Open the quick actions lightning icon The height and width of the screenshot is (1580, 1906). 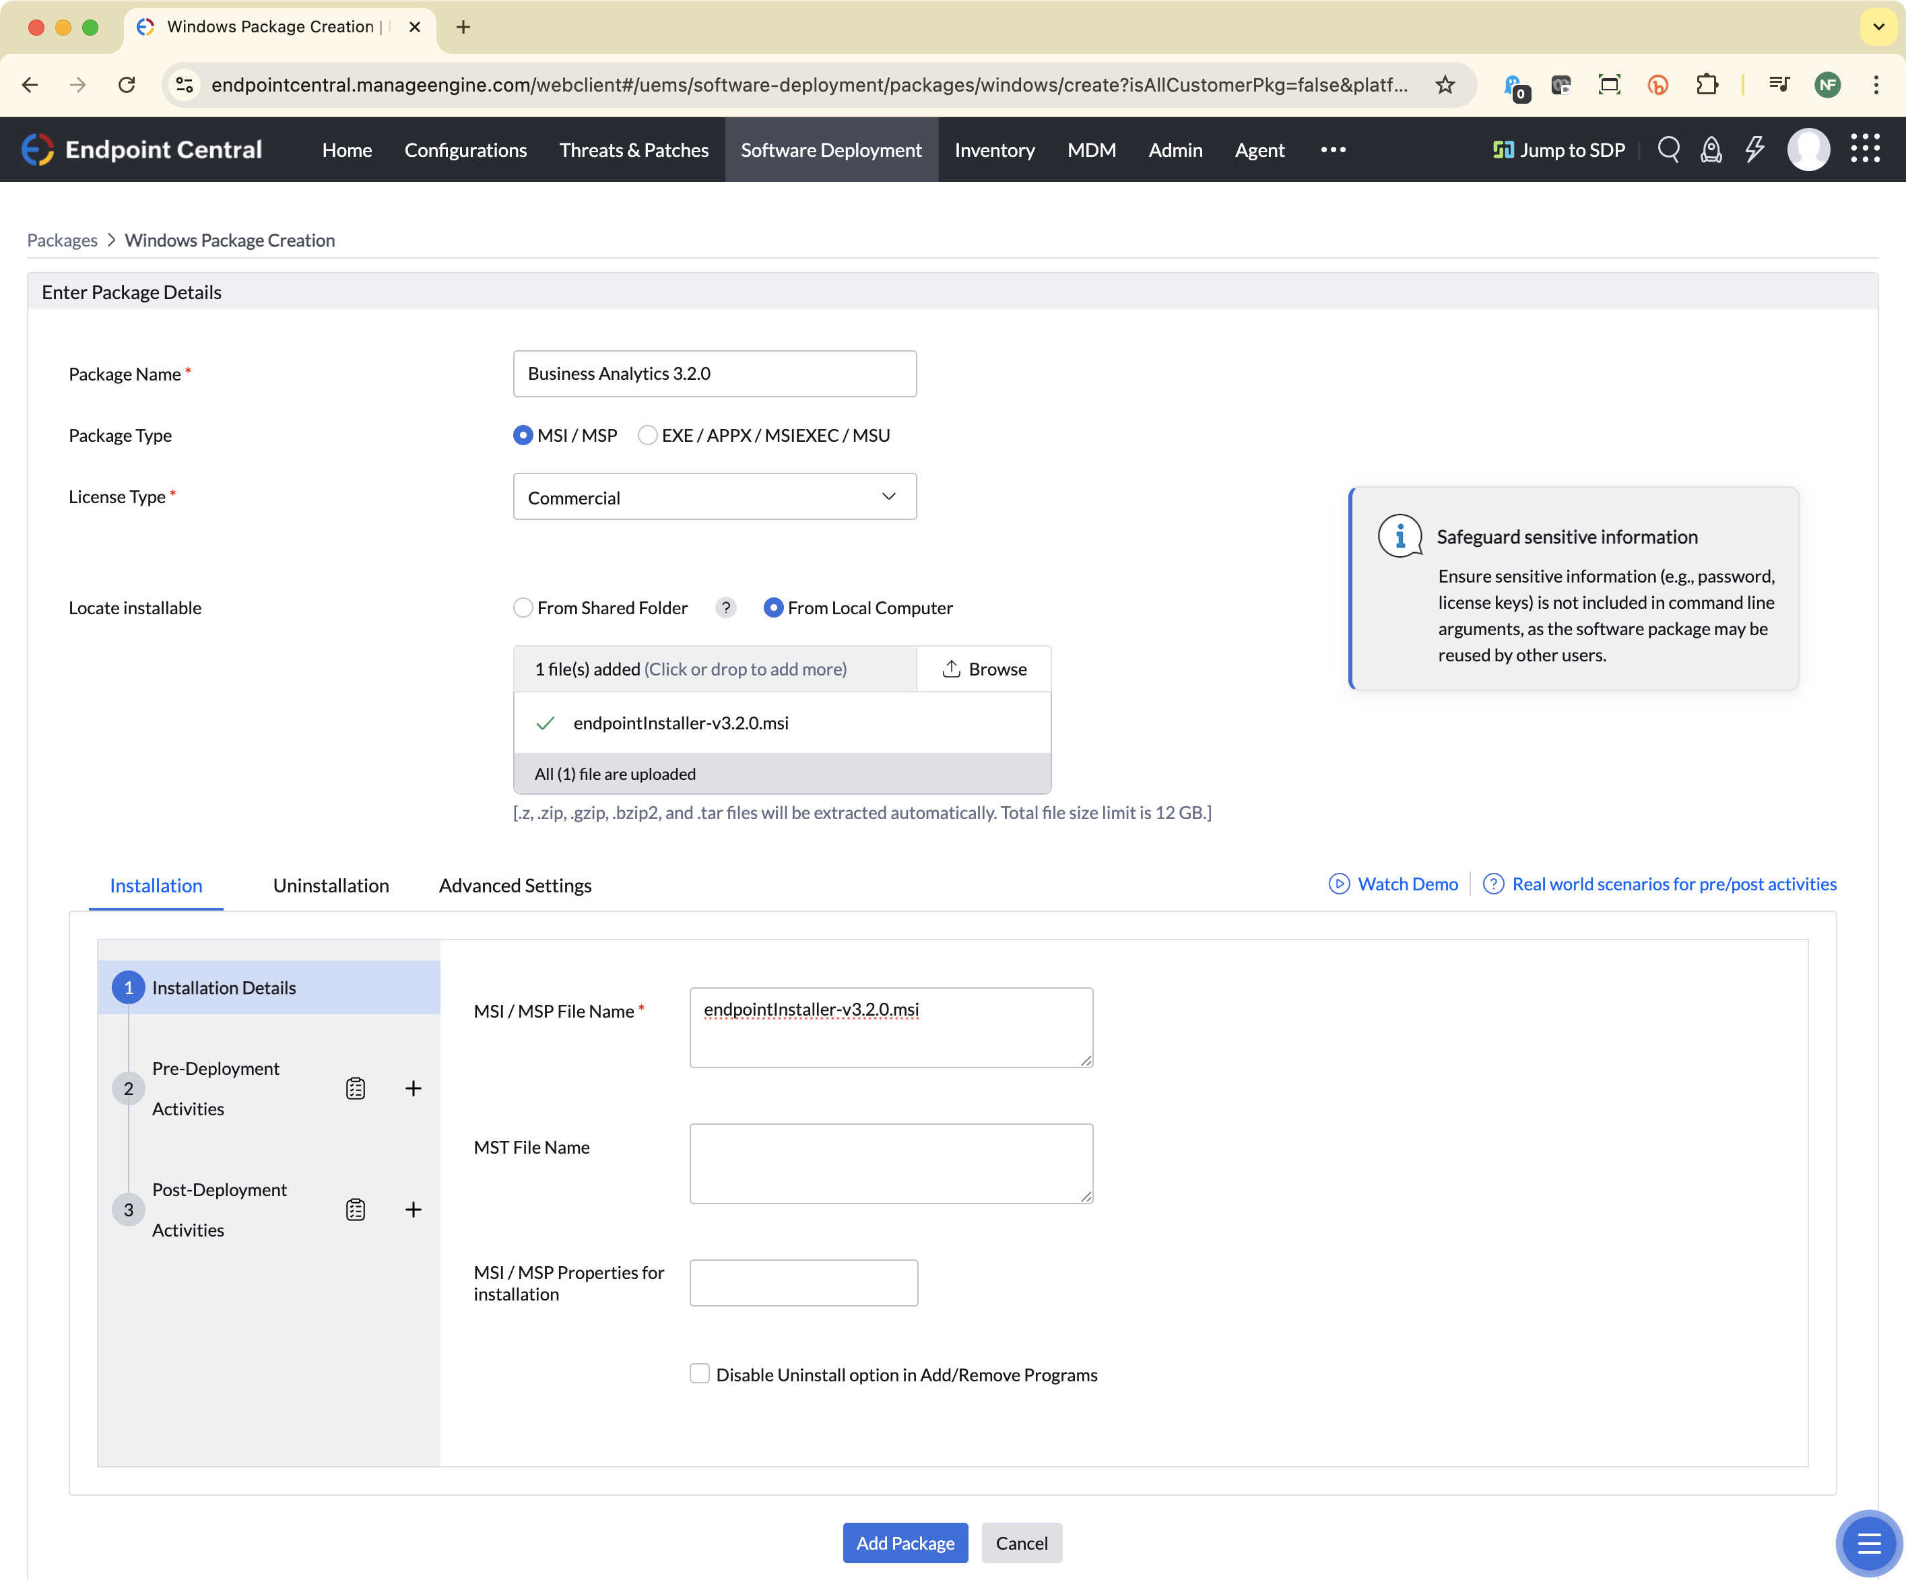(1754, 150)
